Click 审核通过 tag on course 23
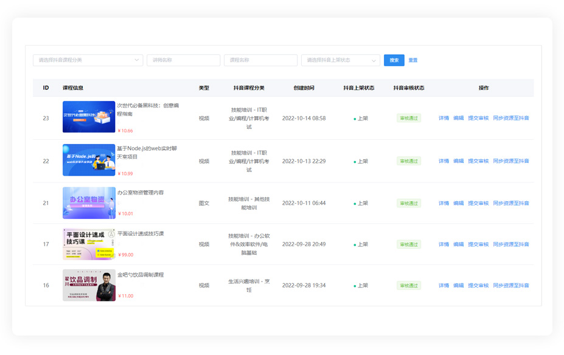Screen dimensions: 564x355 (409, 118)
